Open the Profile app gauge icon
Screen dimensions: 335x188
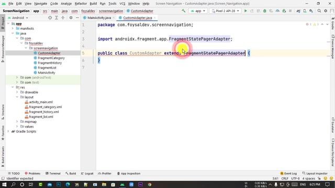[277, 10]
